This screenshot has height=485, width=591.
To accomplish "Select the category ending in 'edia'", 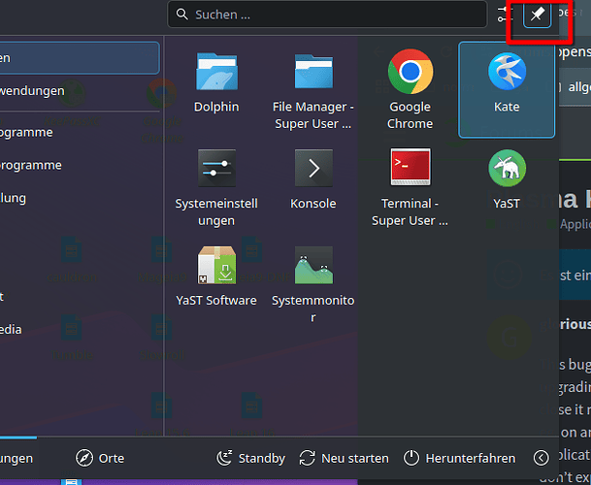I will pyautogui.click(x=80, y=330).
